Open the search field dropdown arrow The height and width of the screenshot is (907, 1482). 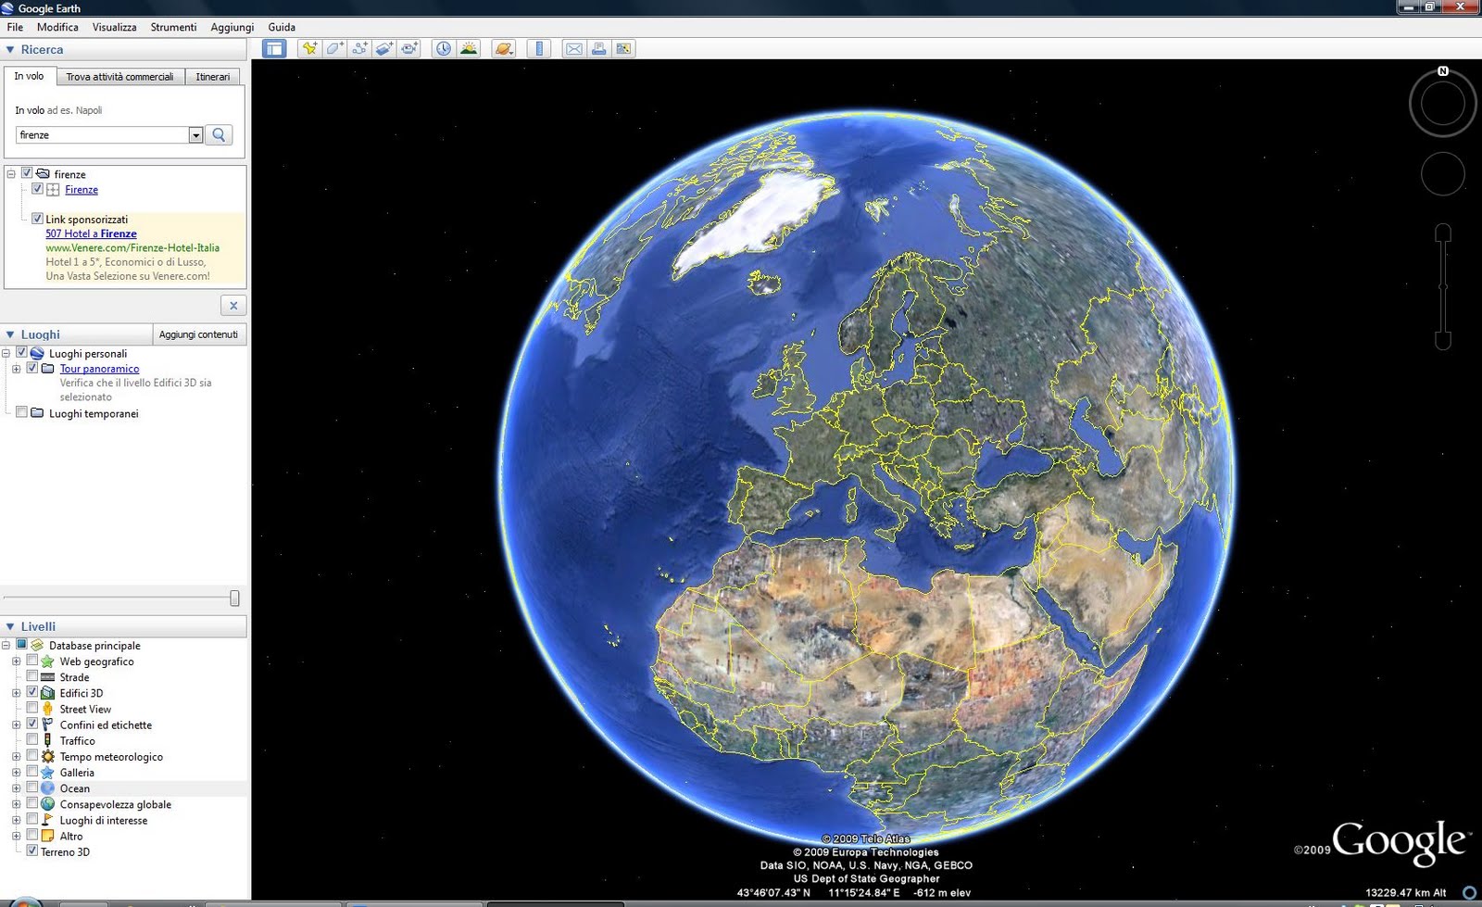coord(195,135)
